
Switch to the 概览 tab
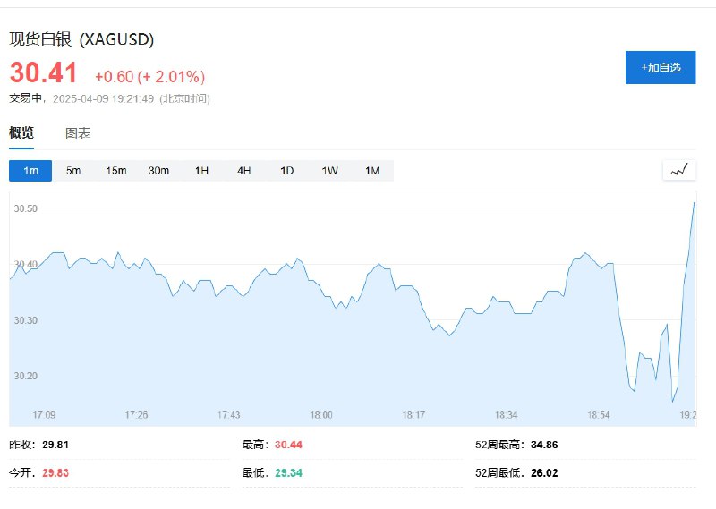point(21,133)
